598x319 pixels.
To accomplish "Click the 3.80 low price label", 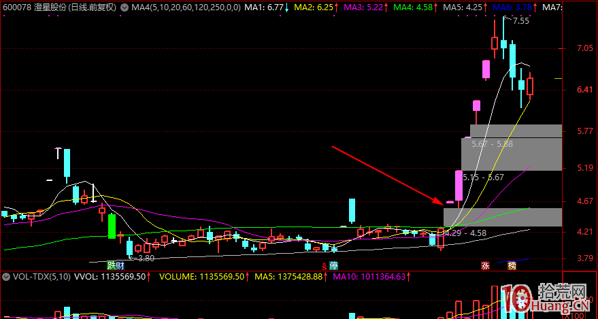I will [146, 258].
